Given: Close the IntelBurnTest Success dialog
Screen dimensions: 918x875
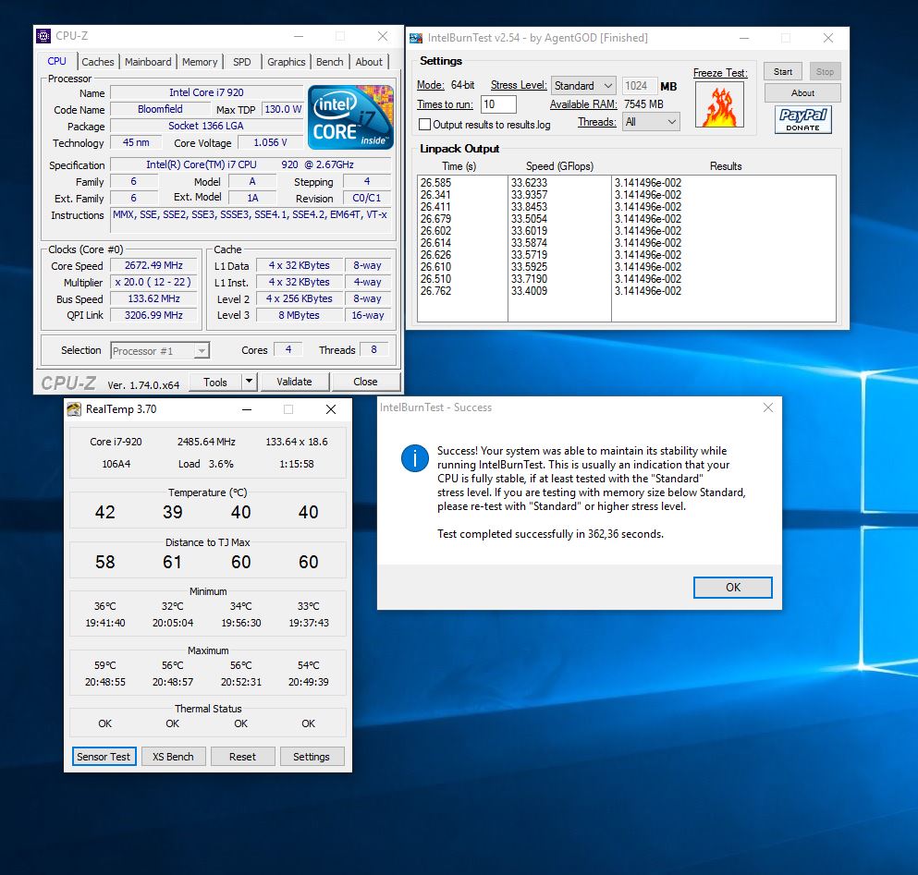Looking at the screenshot, I should click(x=767, y=407).
